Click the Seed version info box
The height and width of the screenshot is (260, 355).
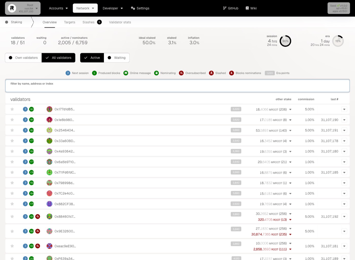coord(339,8)
